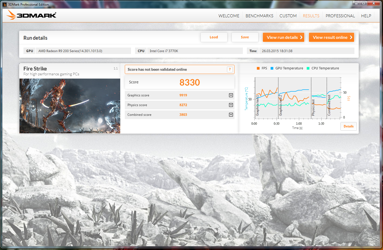The height and width of the screenshot is (250, 383).
Task: Close the 3DMark Professional Edition window
Action: (374, 3)
